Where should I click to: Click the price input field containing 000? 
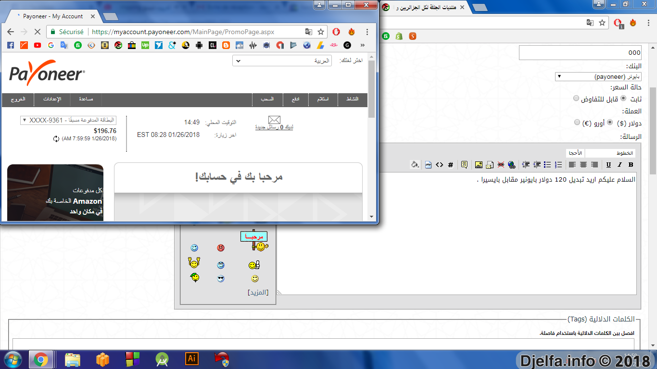click(580, 53)
